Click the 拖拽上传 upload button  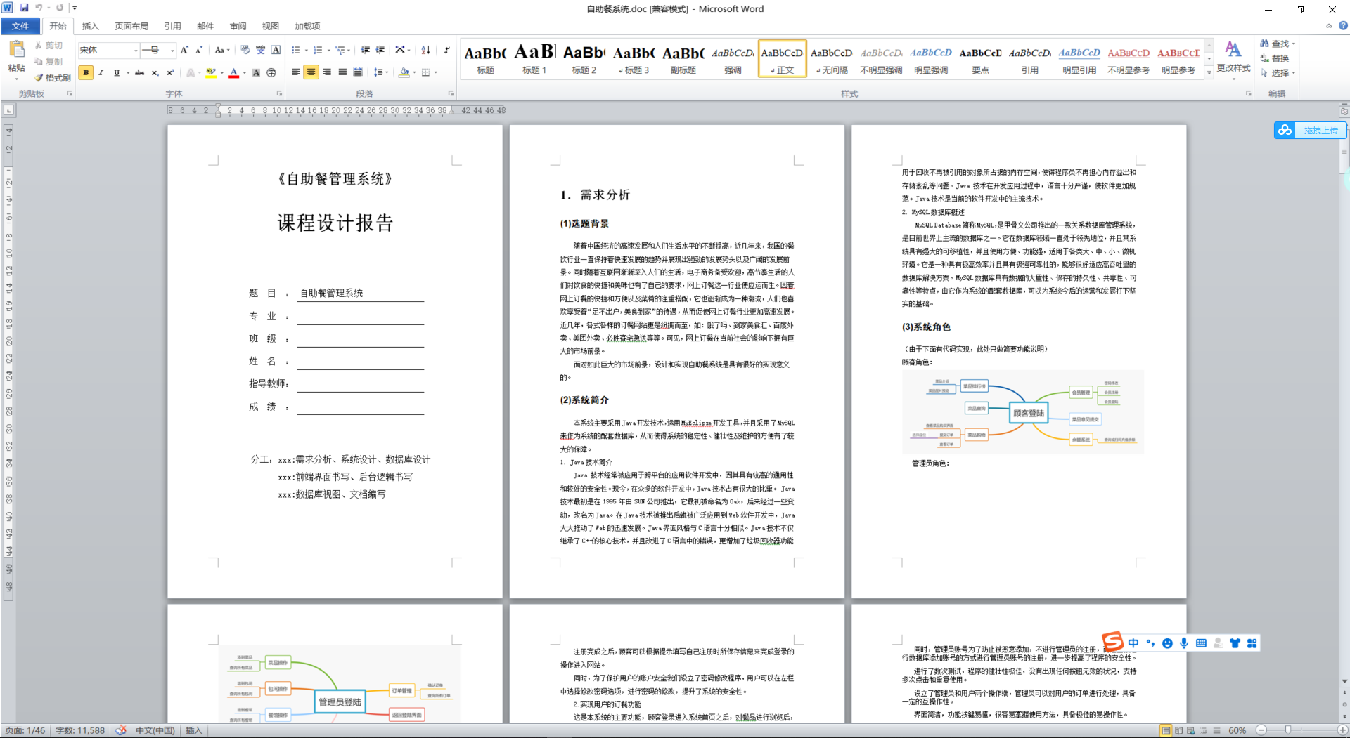1311,130
